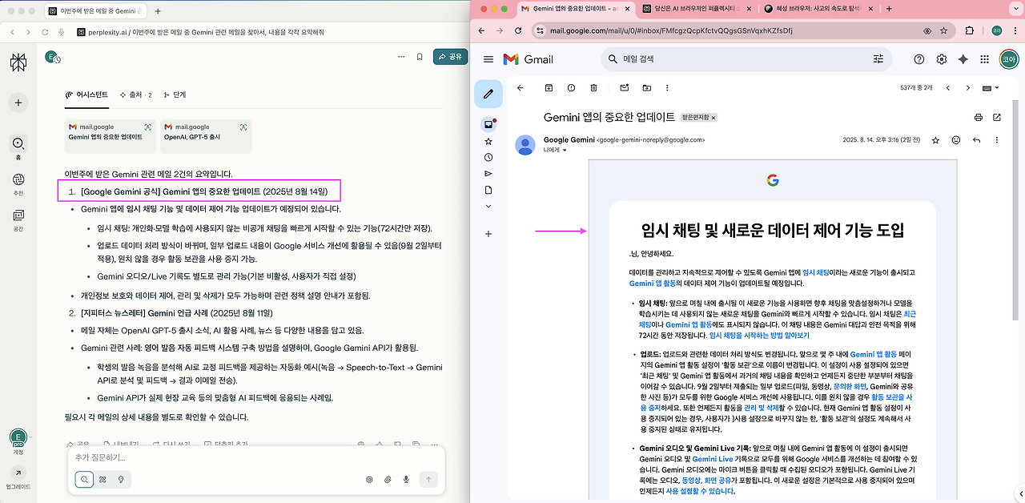1025x503 pixels.
Task: Start a new thread with plus button in Comet sidebar
Action: tap(18, 103)
